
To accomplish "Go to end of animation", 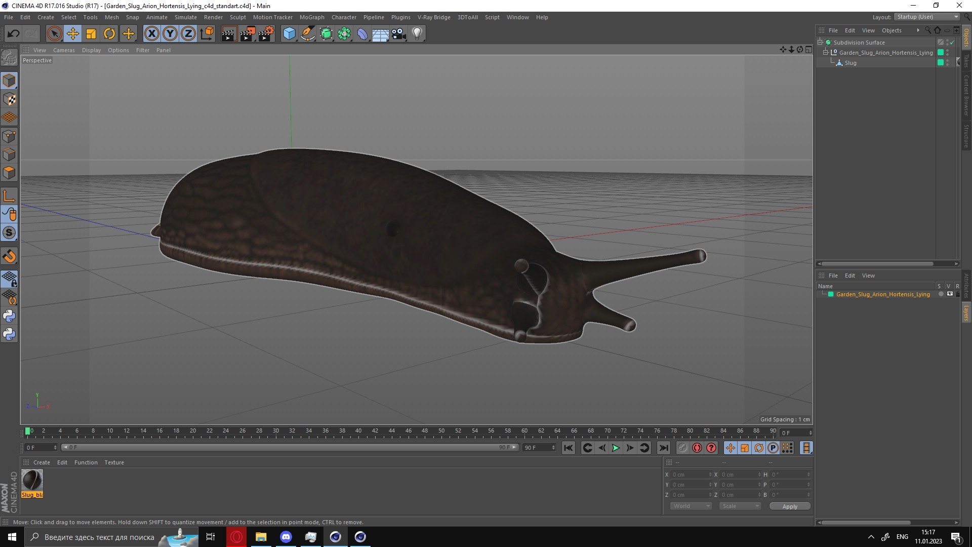I will pyautogui.click(x=663, y=448).
